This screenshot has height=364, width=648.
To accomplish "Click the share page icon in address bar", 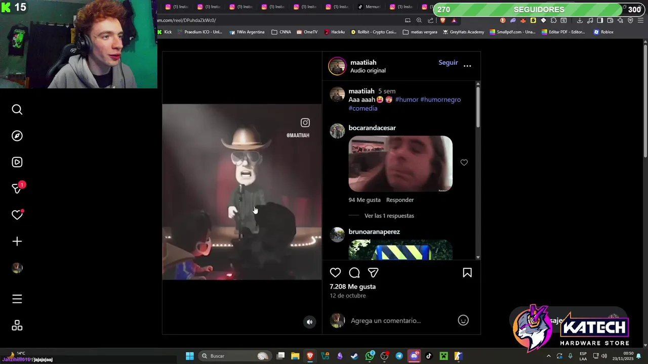I will 431,20.
